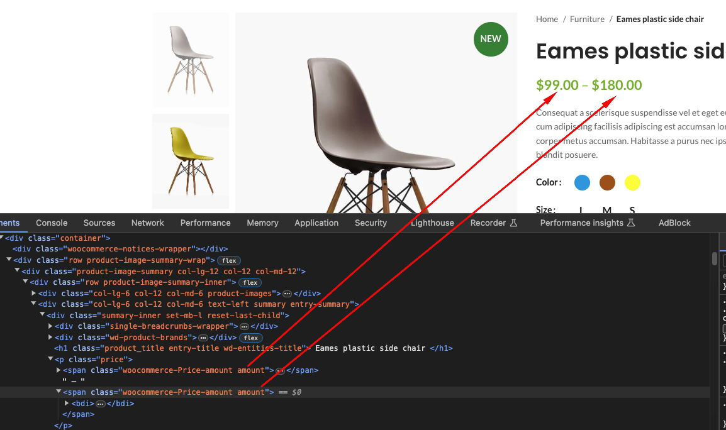726x430 pixels.
Task: Collapse the p class price node
Action: tap(50, 359)
